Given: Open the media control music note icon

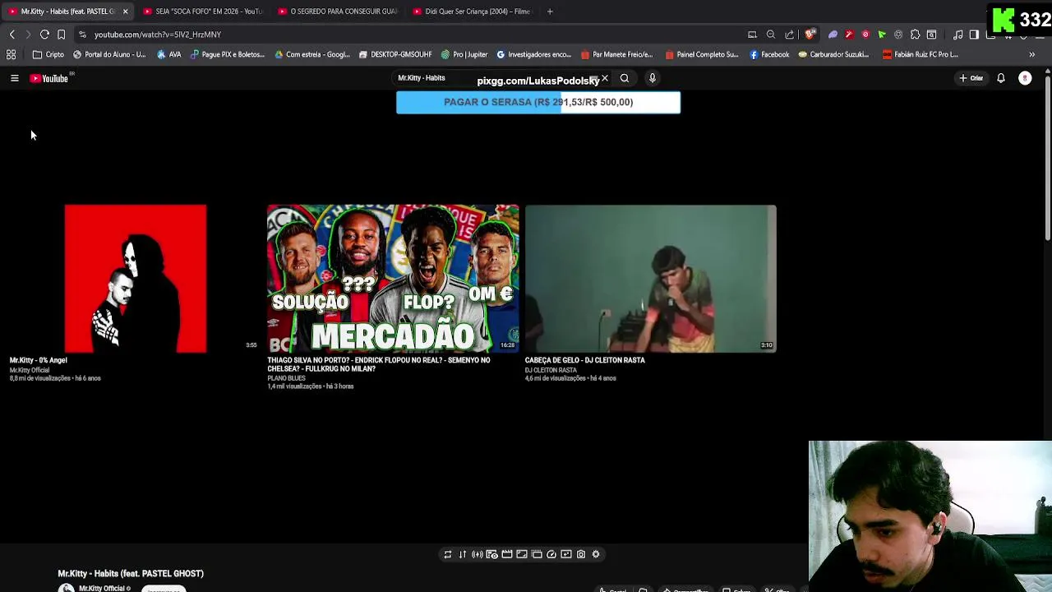Looking at the screenshot, I should pos(958,35).
